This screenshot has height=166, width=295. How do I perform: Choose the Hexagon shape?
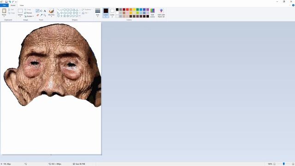point(68,13)
